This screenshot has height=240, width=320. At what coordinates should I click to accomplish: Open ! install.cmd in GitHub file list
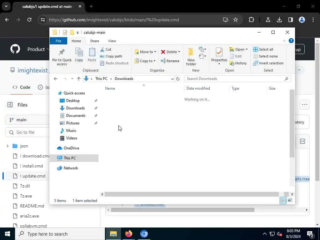click(x=32, y=166)
